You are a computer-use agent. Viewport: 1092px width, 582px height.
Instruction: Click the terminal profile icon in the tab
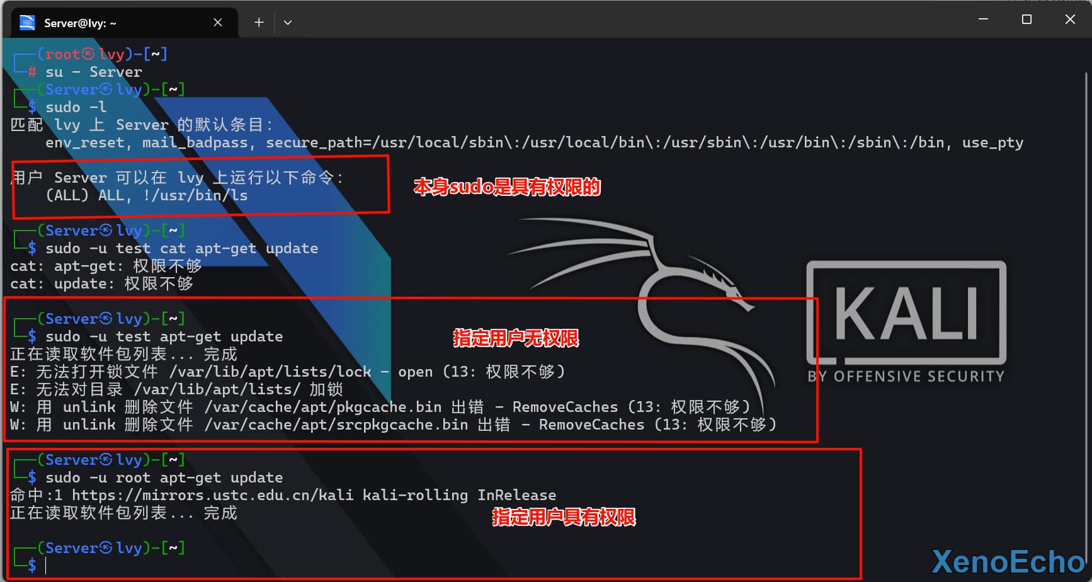[27, 23]
